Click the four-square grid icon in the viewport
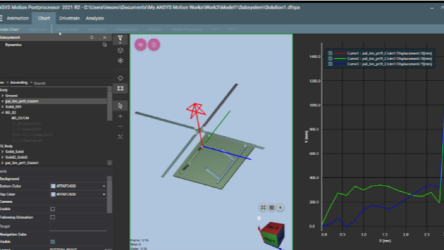The width and height of the screenshot is (444, 250). 263,207
